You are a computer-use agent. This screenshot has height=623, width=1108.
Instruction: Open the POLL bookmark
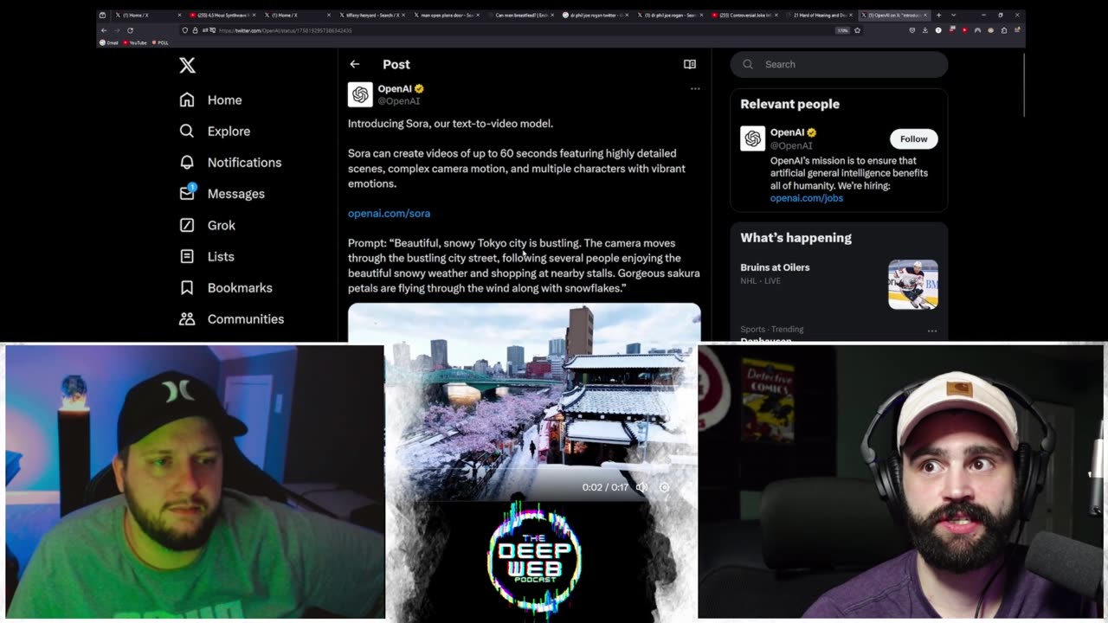[x=160, y=43]
